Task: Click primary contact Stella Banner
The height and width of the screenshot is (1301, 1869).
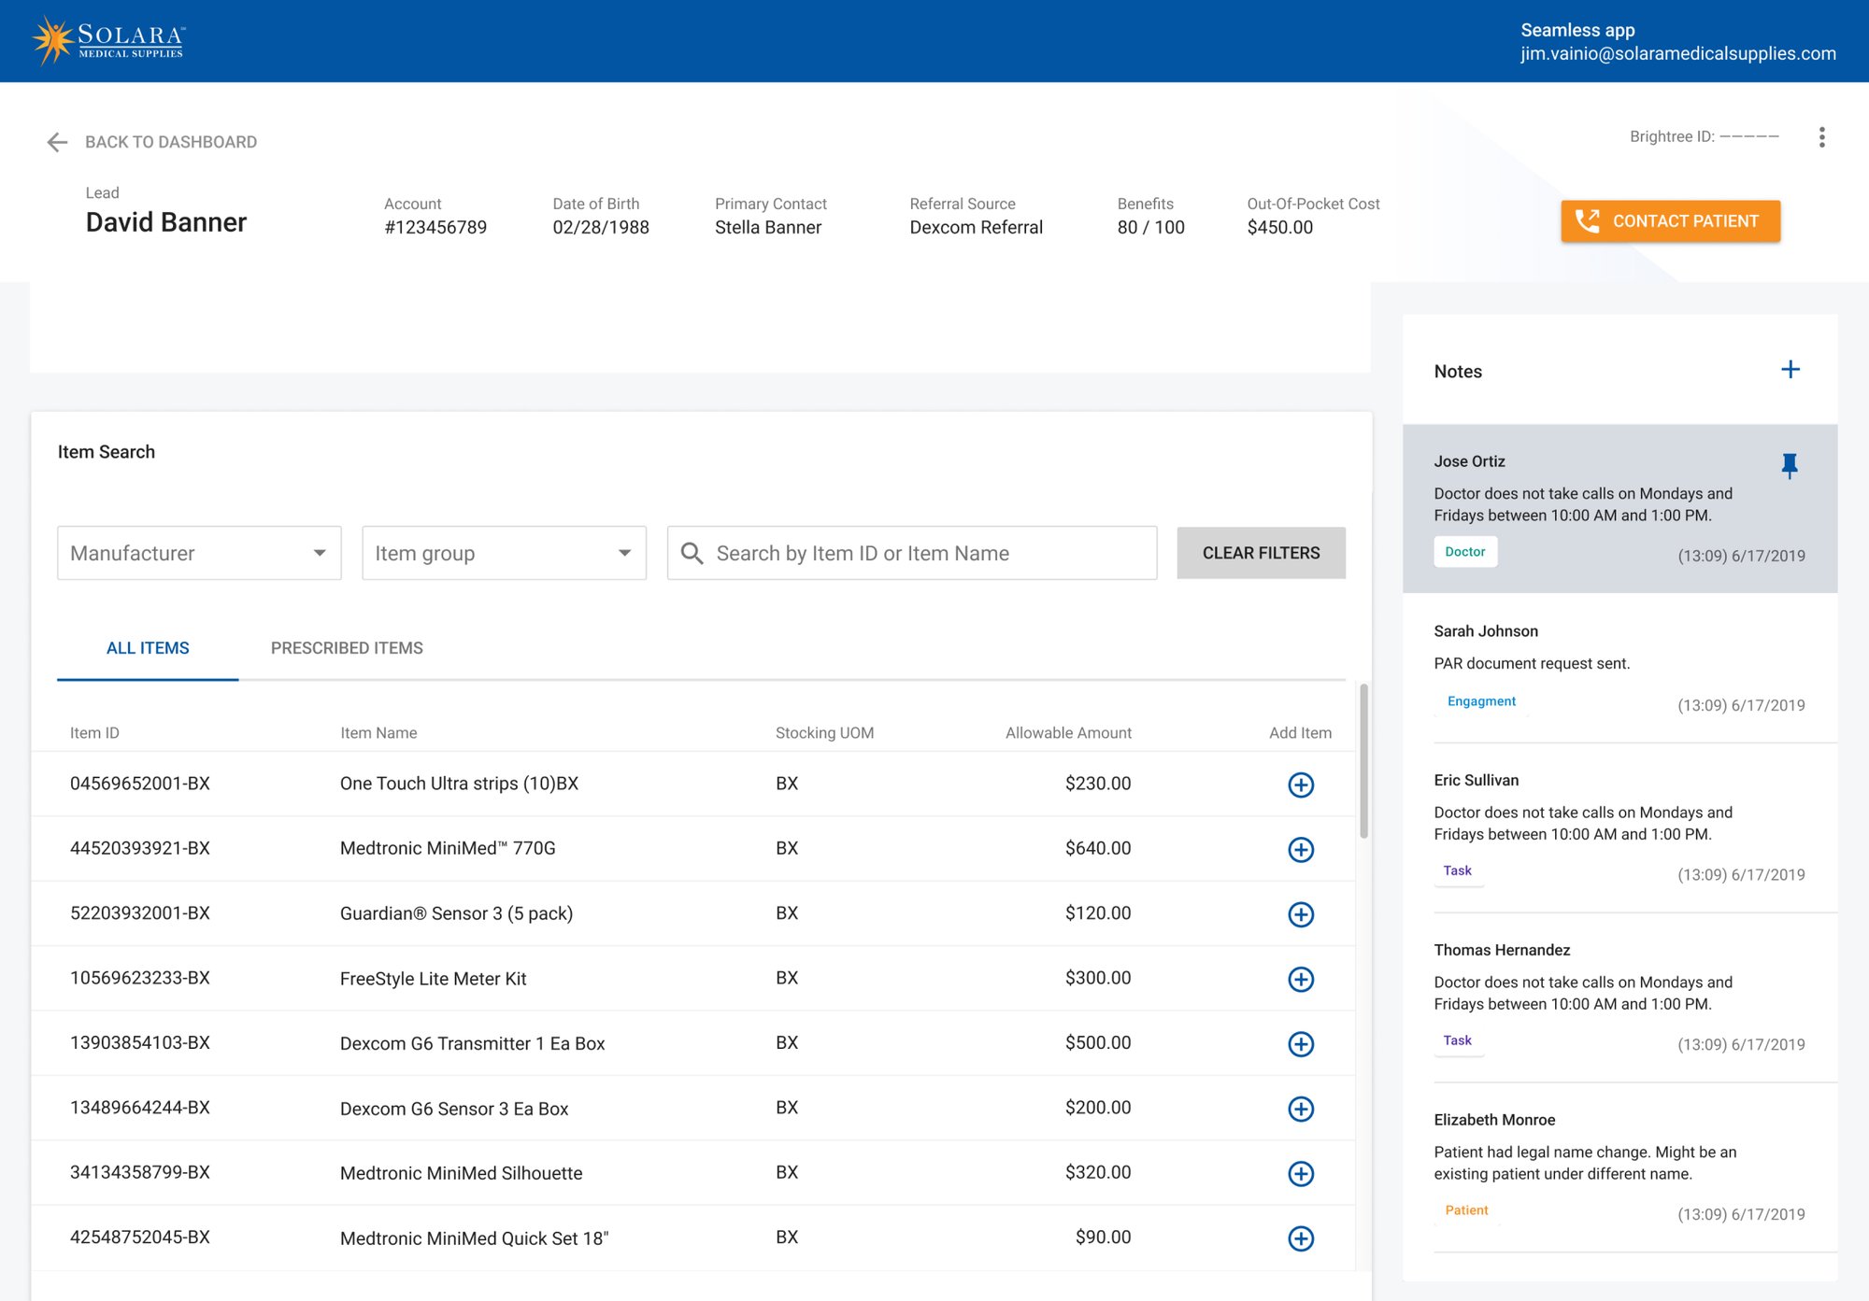Action: [x=768, y=228]
